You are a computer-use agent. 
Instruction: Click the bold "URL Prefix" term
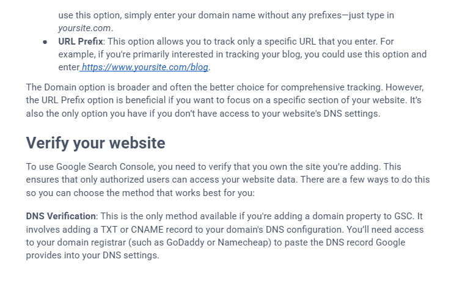click(x=81, y=42)
